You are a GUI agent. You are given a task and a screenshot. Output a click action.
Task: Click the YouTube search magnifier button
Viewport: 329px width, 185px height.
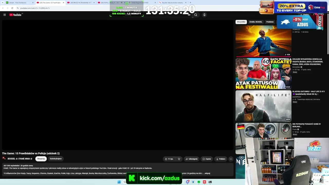click(x=196, y=15)
